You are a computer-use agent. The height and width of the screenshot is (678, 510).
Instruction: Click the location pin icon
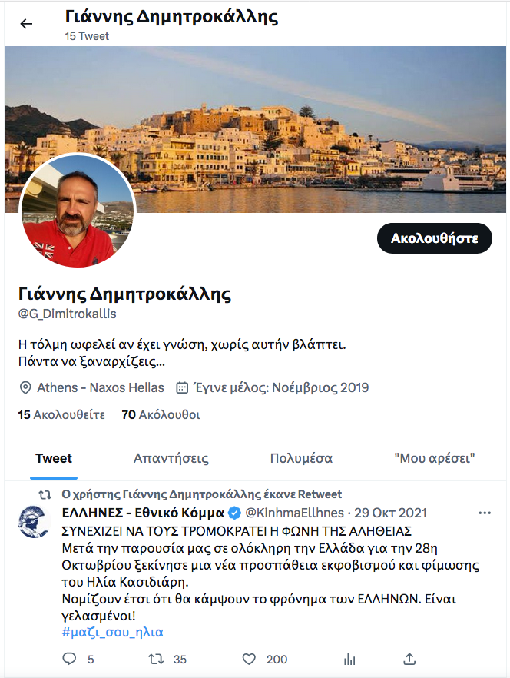(x=25, y=387)
